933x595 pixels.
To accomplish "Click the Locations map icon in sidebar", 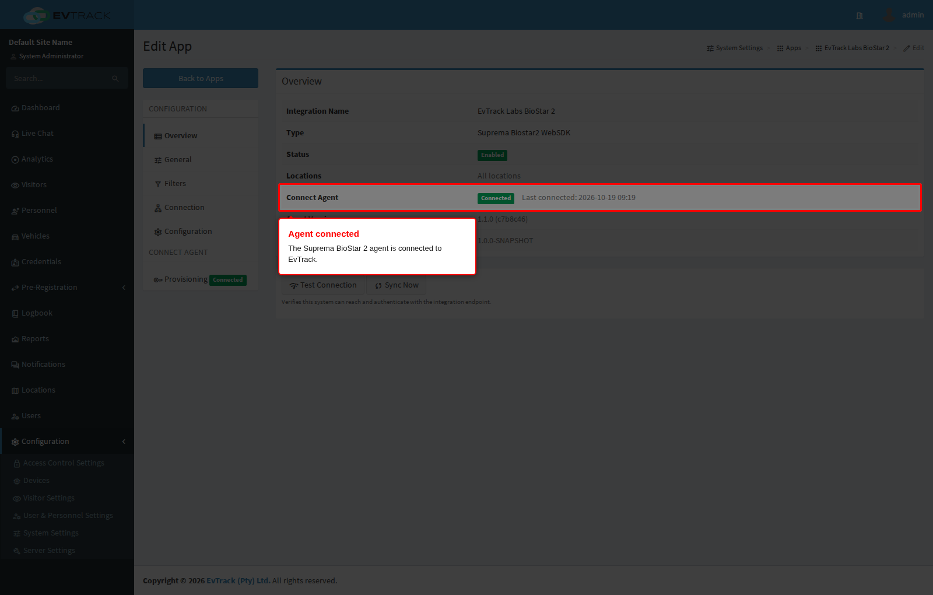I will (x=15, y=391).
